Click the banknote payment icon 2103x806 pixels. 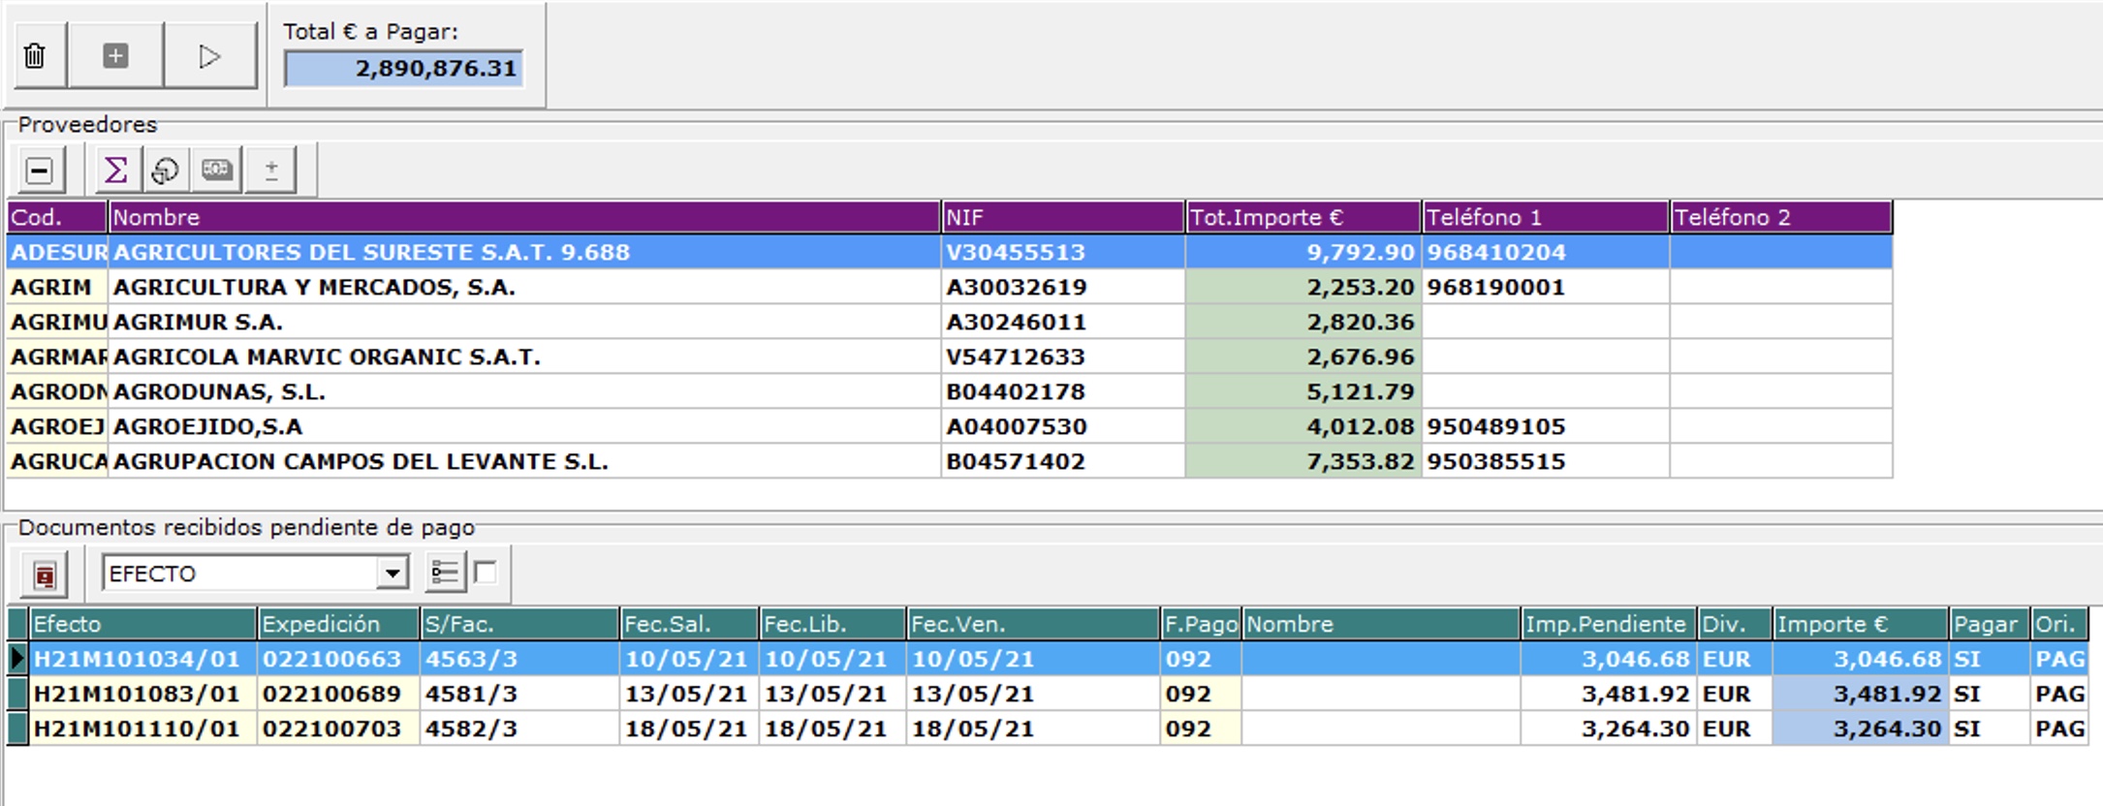pyautogui.click(x=216, y=170)
